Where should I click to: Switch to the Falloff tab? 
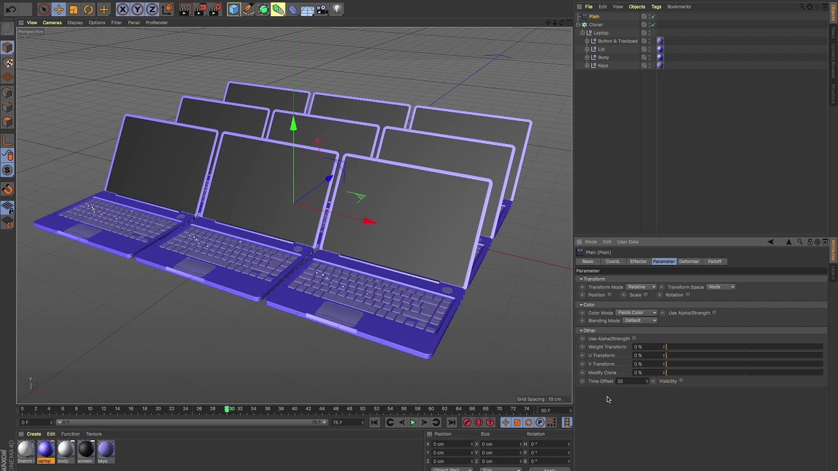(x=714, y=262)
